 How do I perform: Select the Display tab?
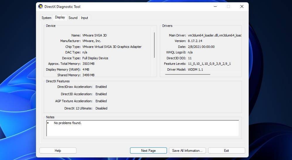[x=60, y=17]
